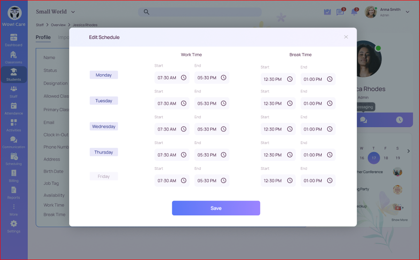
Task: Click Overview breadcrumb link
Action: [58, 25]
